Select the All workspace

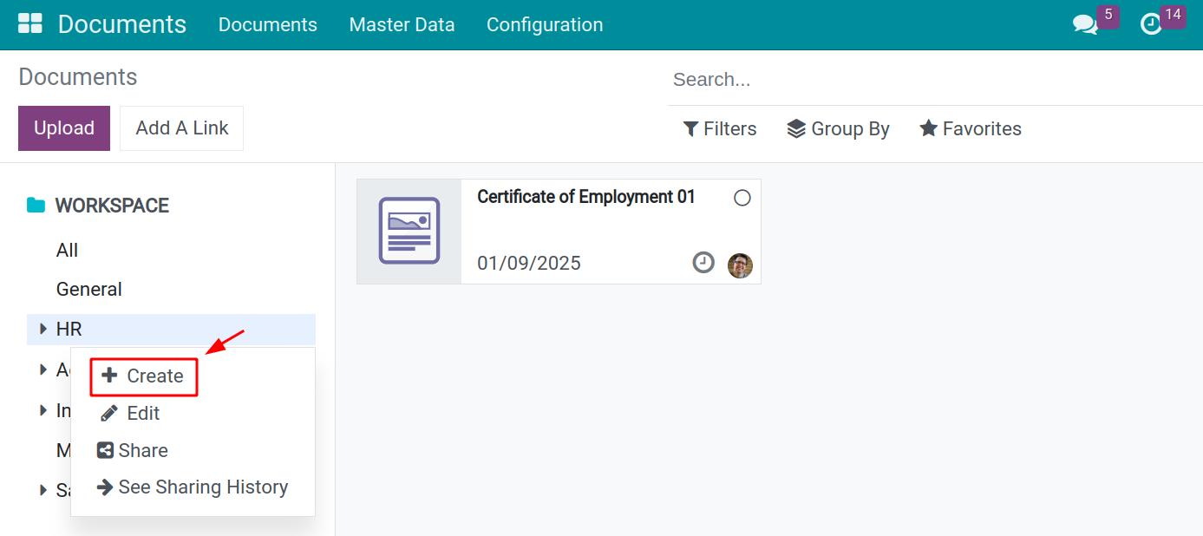tap(67, 251)
